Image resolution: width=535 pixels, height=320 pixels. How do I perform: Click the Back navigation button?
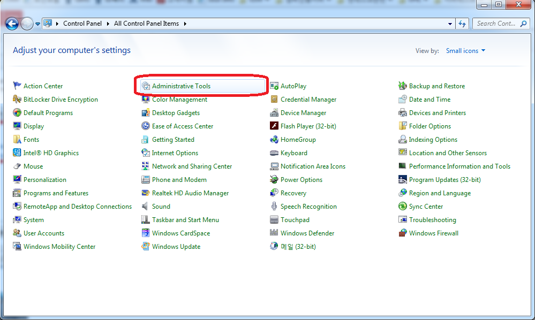(12, 24)
